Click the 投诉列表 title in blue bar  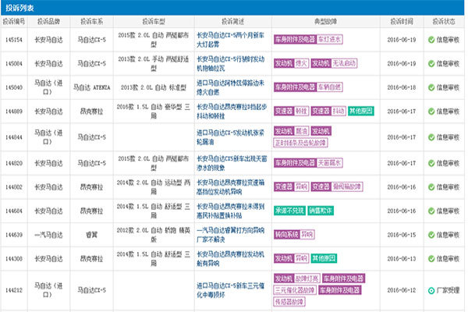pos(19,8)
